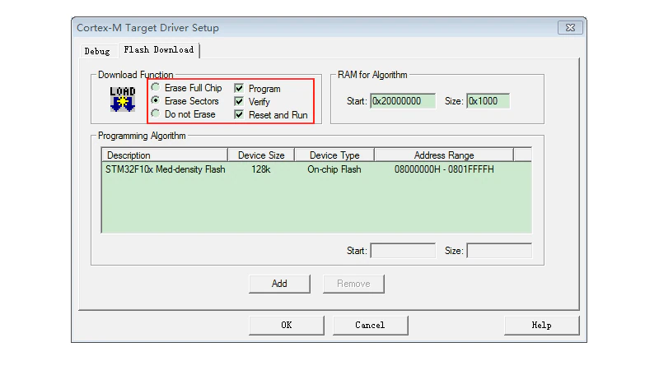Open the Flash Download tab

[x=159, y=49]
